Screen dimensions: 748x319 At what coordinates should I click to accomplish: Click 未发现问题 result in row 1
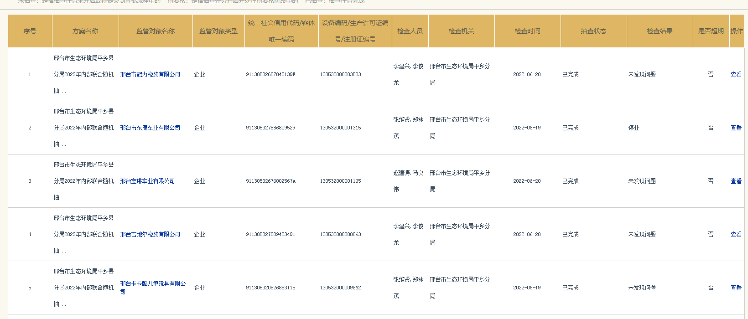[x=642, y=74]
